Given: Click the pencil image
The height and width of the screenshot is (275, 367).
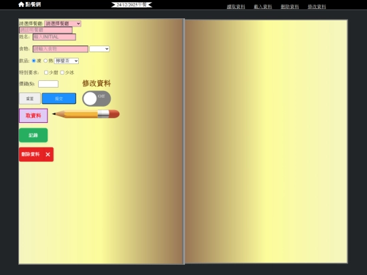Looking at the screenshot, I should coord(86,114).
